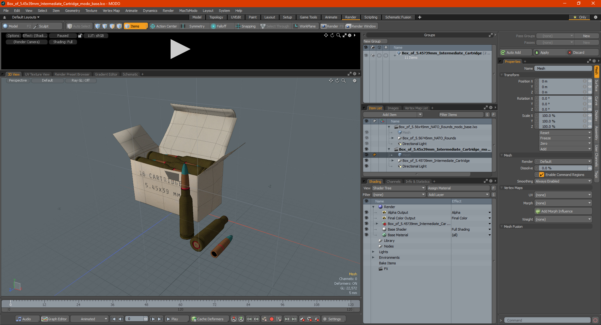601x325 pixels.
Task: Click zoom magnifier icon in 3D viewport
Action: click(344, 81)
